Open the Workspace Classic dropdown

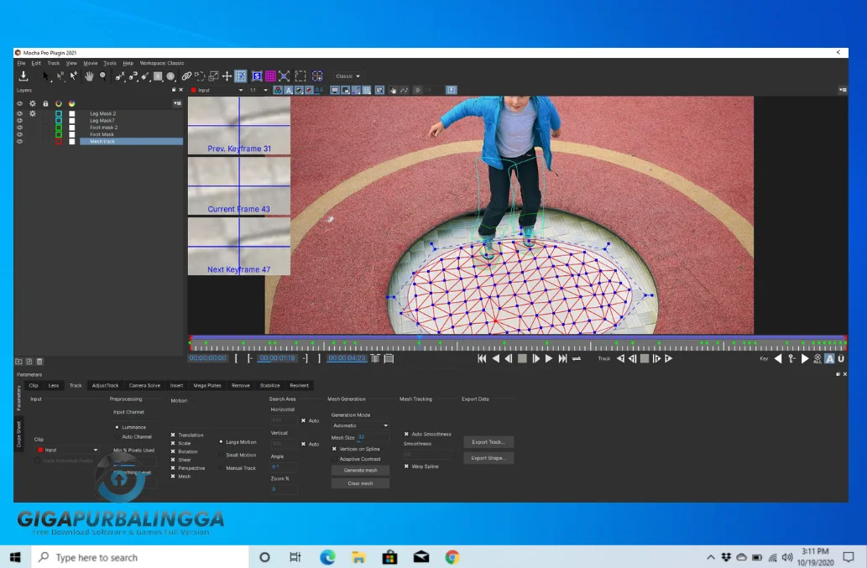coord(347,76)
